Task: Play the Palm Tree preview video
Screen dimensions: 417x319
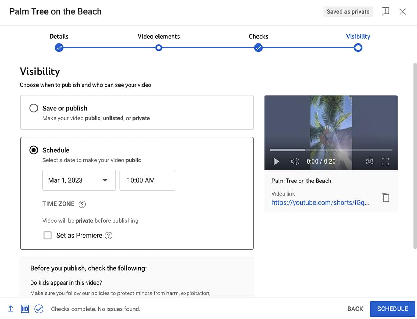Action: (x=276, y=161)
